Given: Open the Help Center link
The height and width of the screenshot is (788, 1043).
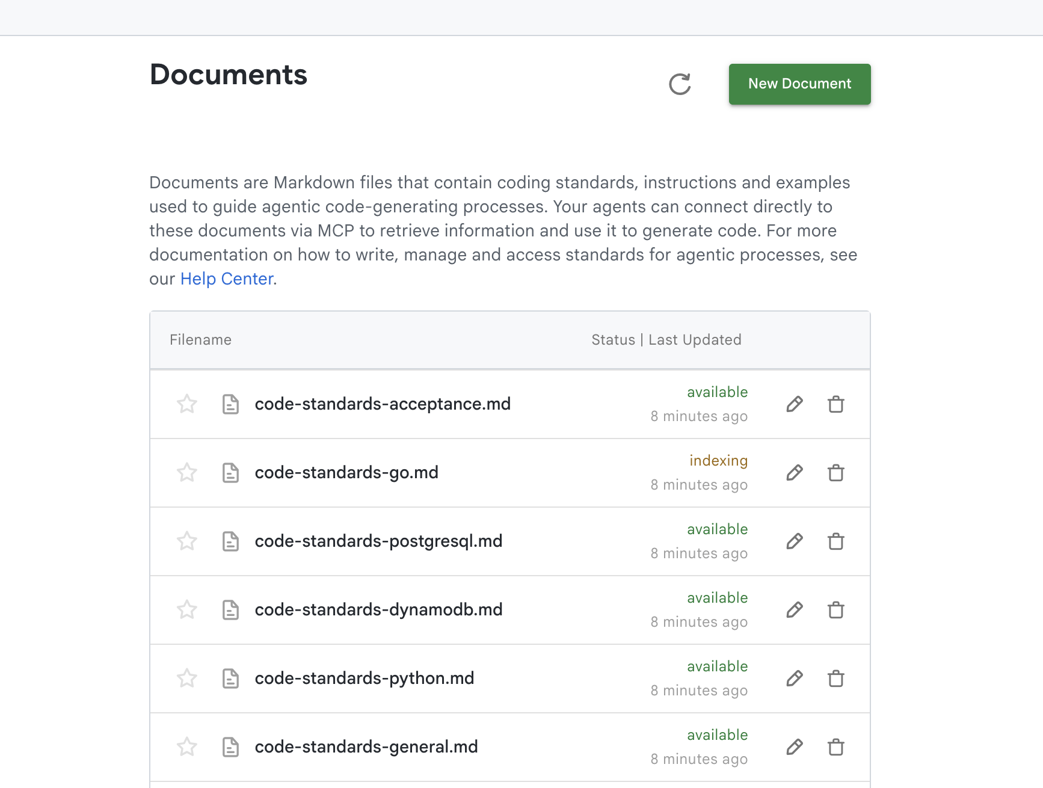Looking at the screenshot, I should (226, 279).
